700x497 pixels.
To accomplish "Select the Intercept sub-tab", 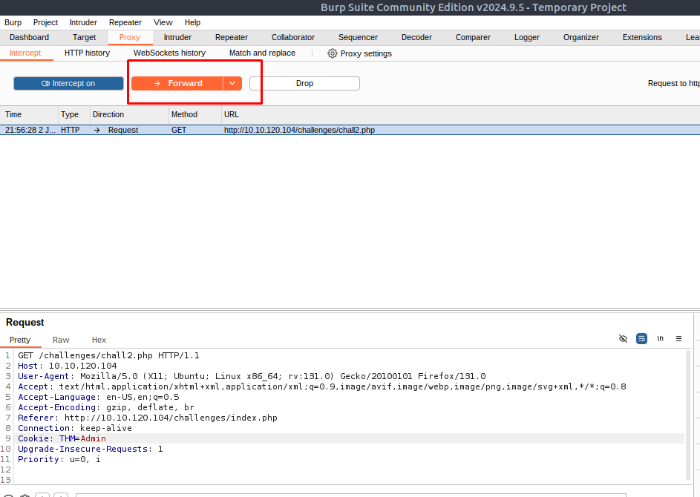I will pyautogui.click(x=25, y=53).
